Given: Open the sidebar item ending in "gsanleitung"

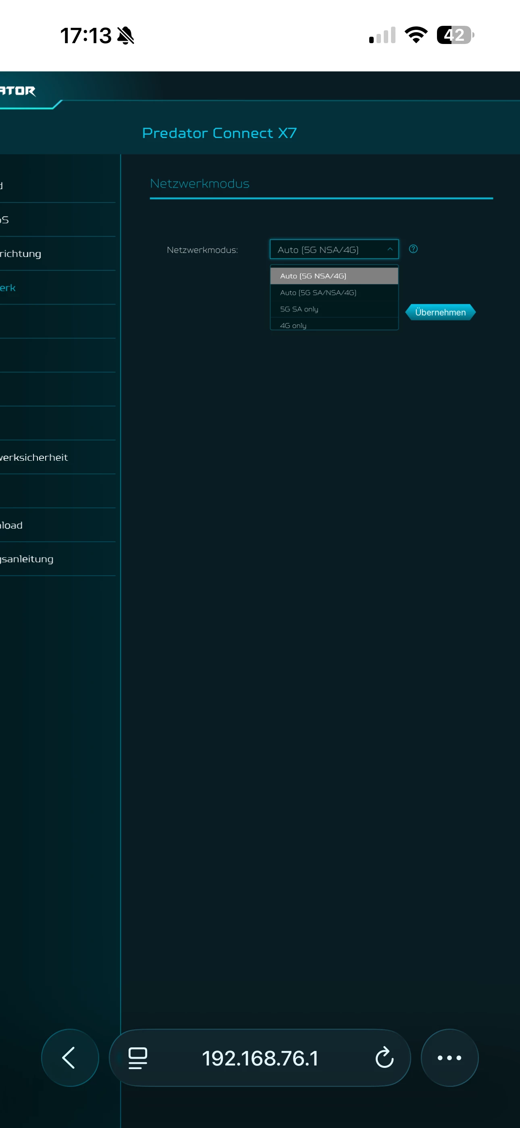Looking at the screenshot, I should point(58,559).
